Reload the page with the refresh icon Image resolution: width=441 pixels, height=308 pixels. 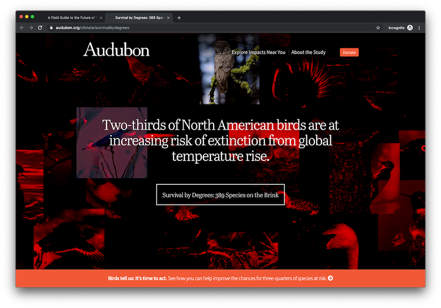40,28
